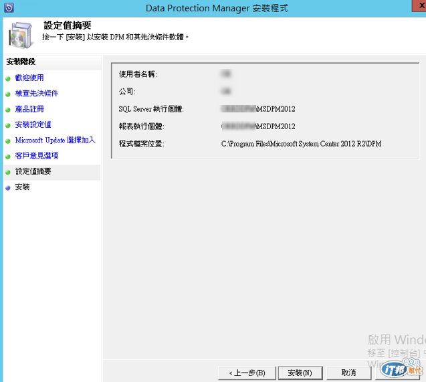Click the 安裝(N) install button

point(300,373)
